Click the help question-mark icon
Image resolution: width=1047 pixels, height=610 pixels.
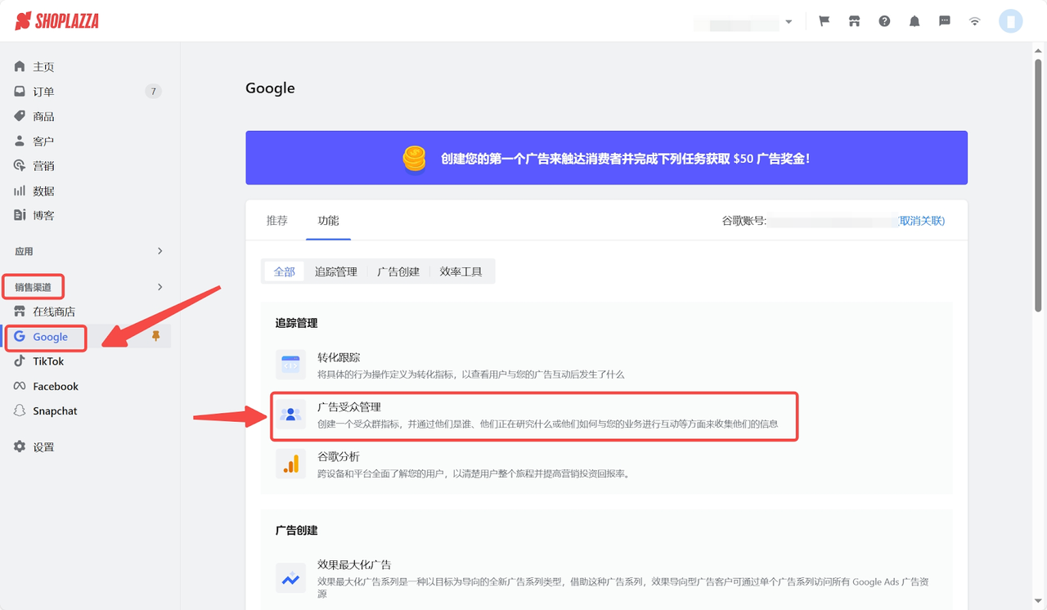[x=884, y=20]
